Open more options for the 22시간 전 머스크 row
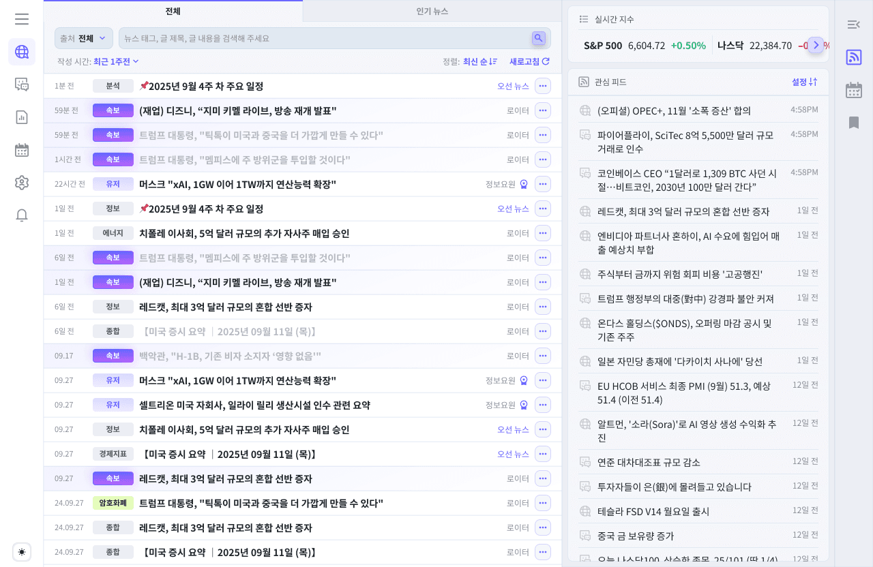 [543, 184]
